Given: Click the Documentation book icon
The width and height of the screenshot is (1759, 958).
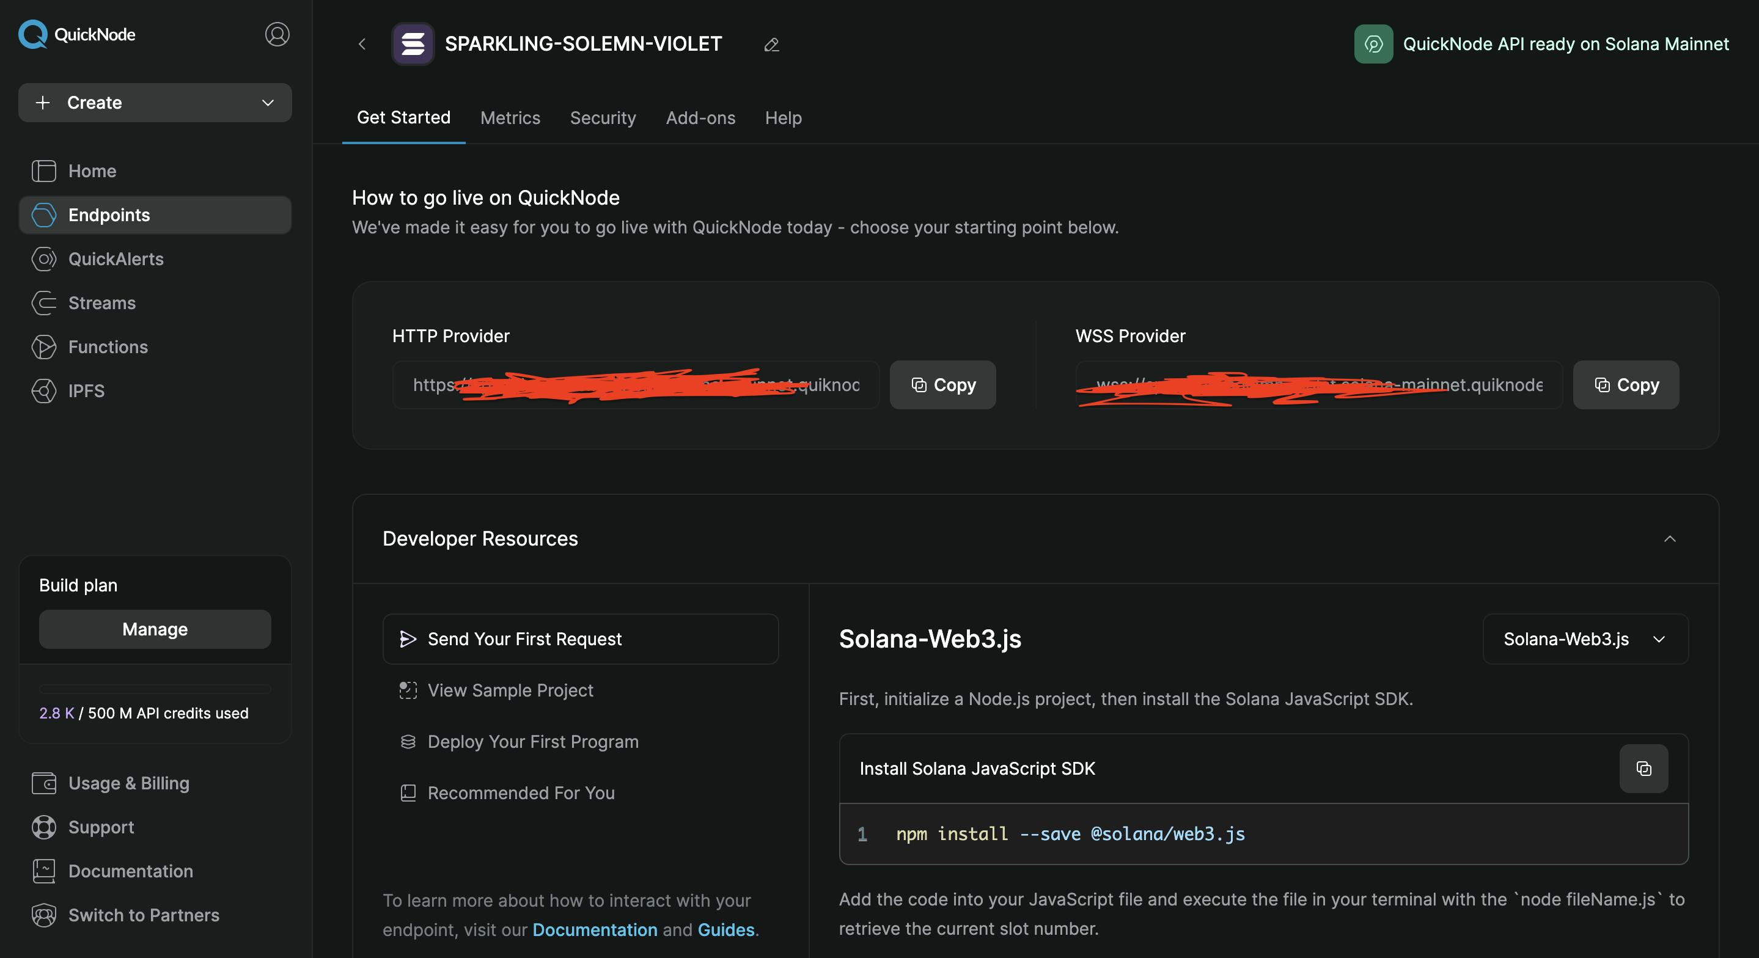Looking at the screenshot, I should pos(44,871).
